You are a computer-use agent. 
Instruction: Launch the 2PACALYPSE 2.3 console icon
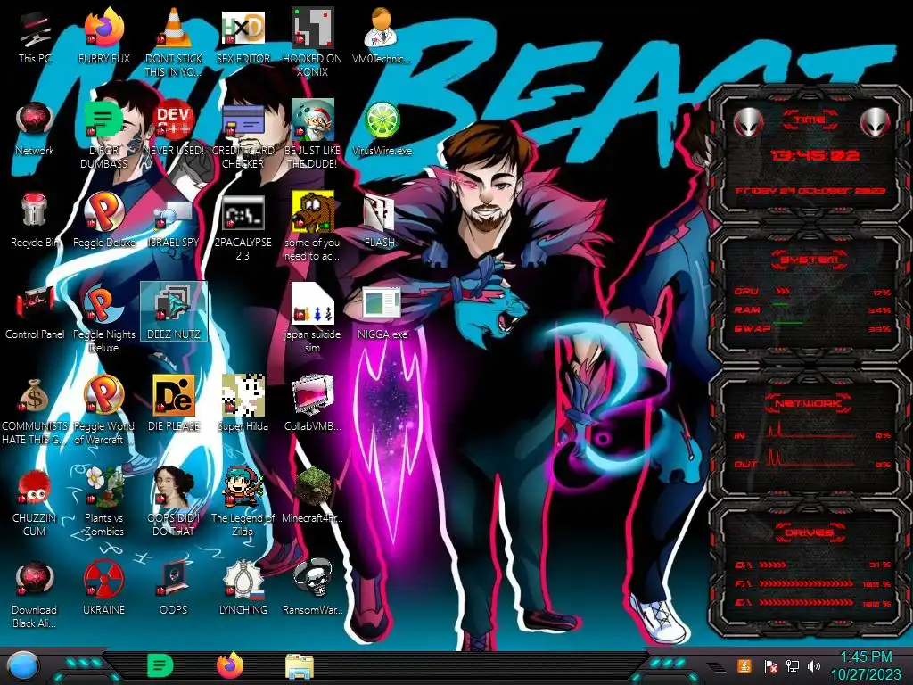243,228
